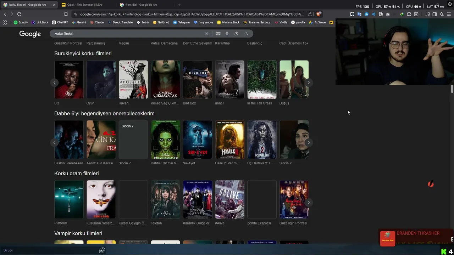The height and width of the screenshot is (255, 454).
Task: Click the 'Kimse Sağ Çıkmayacak' poster
Action: [165, 79]
